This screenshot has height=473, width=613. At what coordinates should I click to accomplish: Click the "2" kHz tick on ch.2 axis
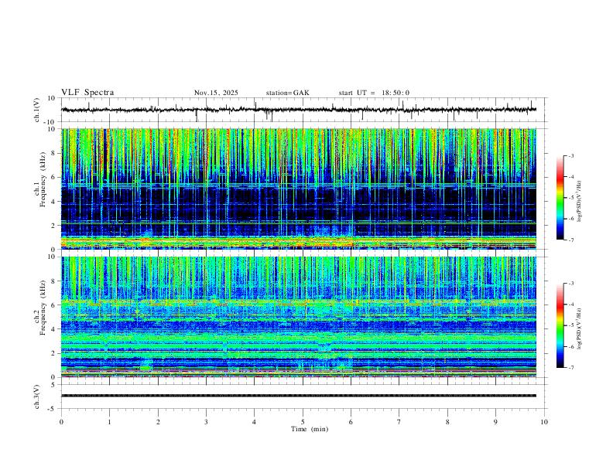54,353
